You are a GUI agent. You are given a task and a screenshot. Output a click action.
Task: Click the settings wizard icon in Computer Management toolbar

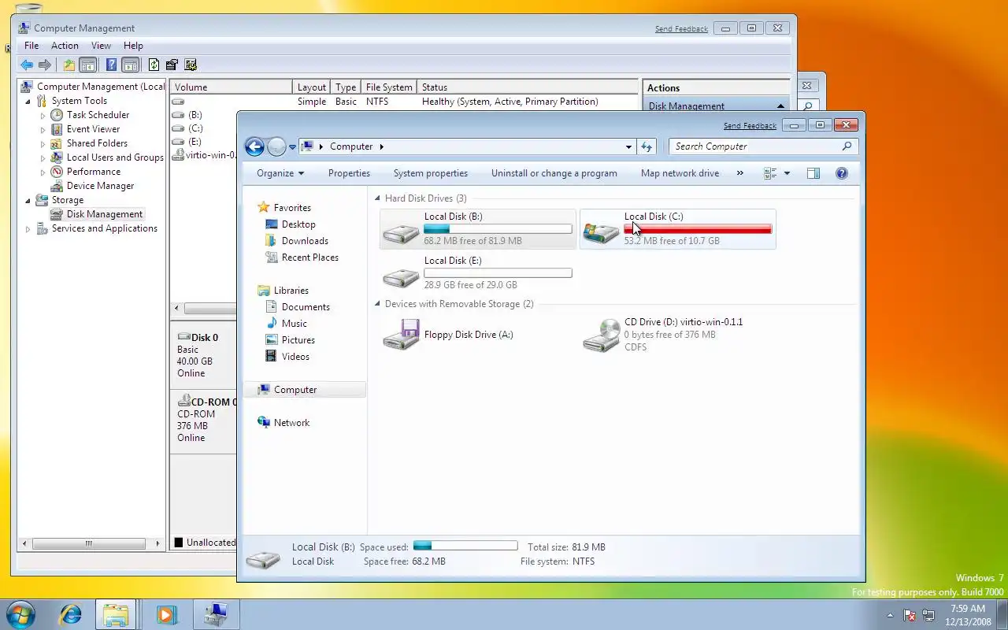(x=190, y=65)
